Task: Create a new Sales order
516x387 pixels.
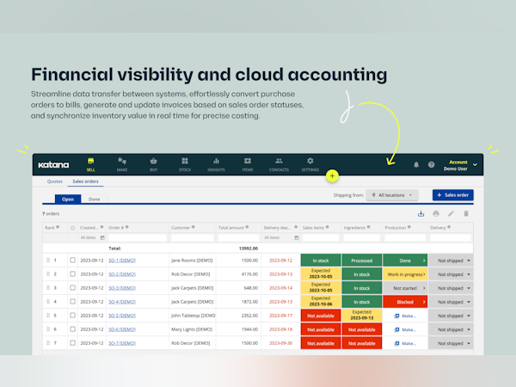Action: click(453, 195)
